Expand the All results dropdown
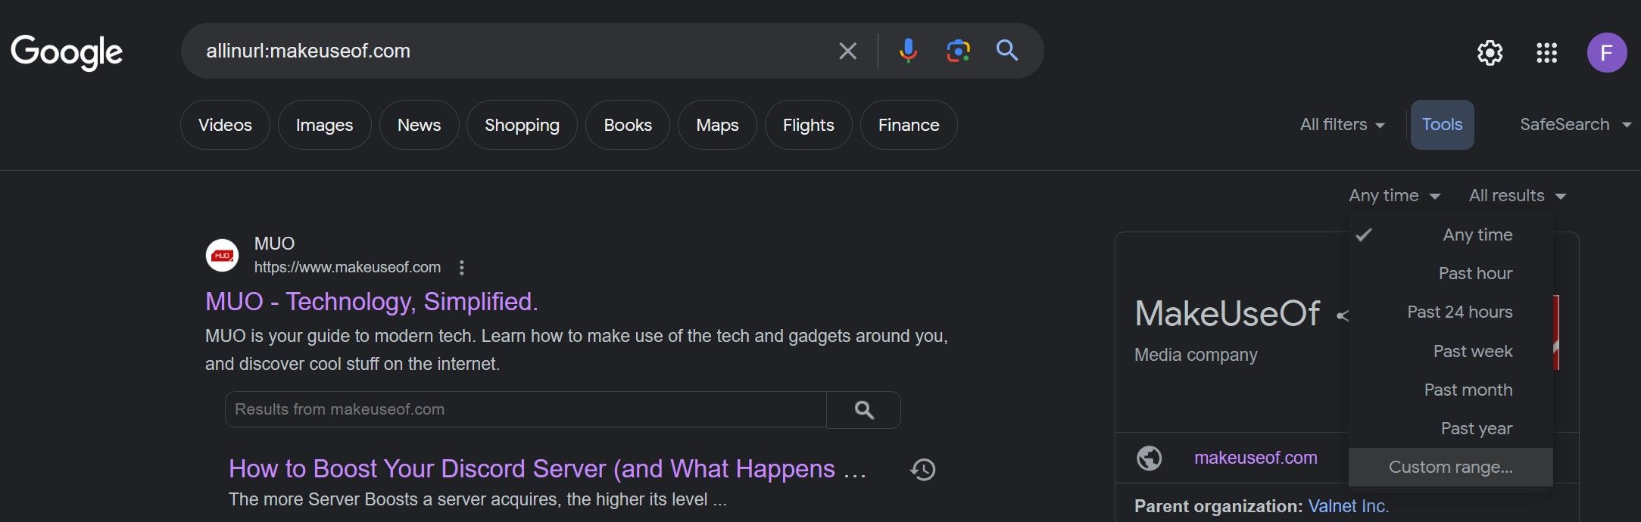The height and width of the screenshot is (522, 1641). point(1517,196)
